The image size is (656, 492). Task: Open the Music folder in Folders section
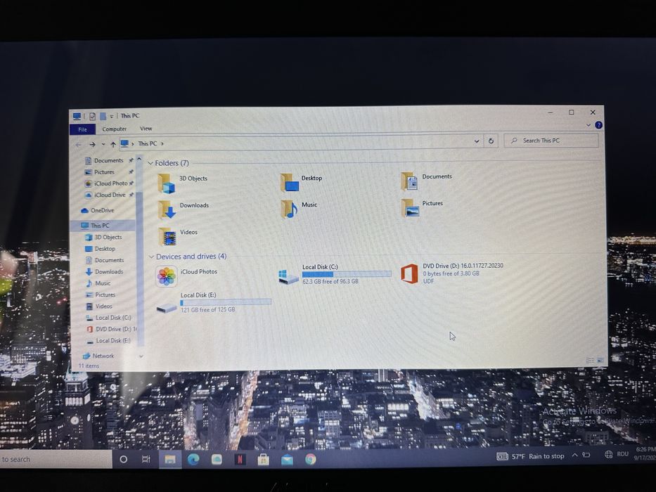[x=289, y=209]
